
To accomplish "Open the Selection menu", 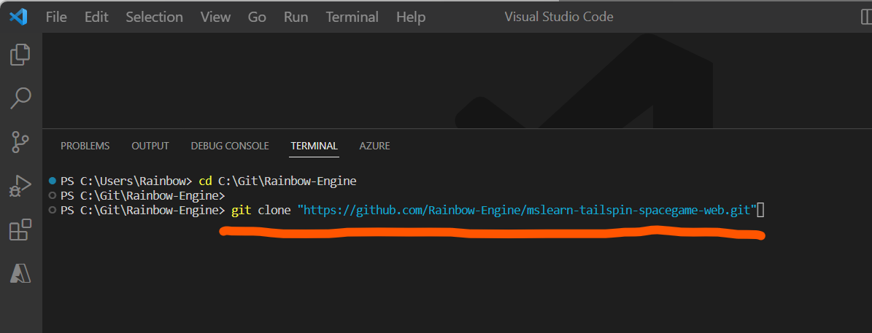I will pyautogui.click(x=154, y=17).
